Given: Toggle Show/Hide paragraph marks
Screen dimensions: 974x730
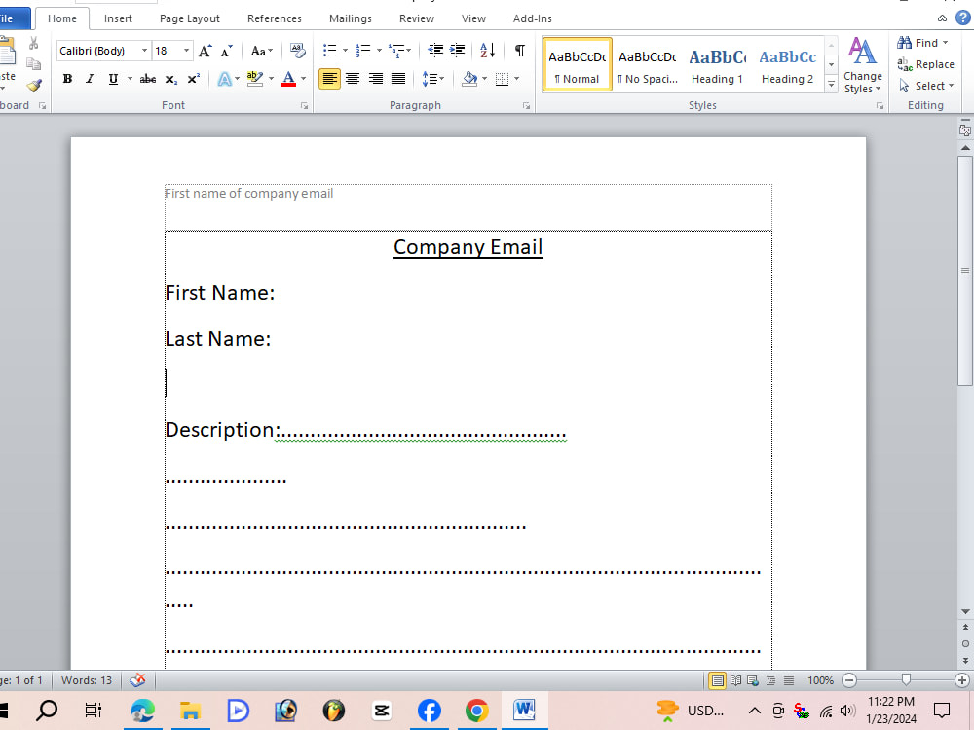Looking at the screenshot, I should (x=520, y=51).
